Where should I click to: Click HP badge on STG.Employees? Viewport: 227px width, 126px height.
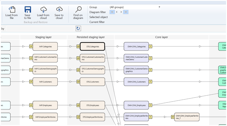78,105
